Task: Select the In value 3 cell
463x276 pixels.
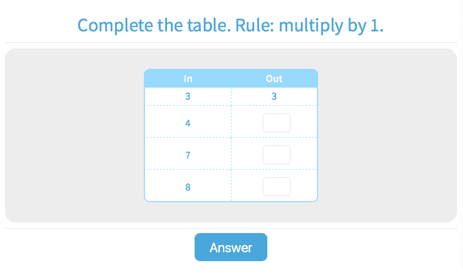Action: 188,96
